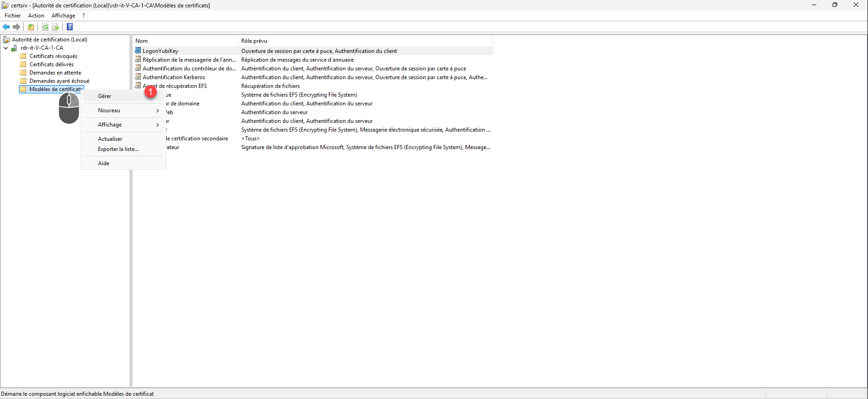
Task: Collapse the rdr-it-V-CA-1-CA tree node
Action: (6, 48)
